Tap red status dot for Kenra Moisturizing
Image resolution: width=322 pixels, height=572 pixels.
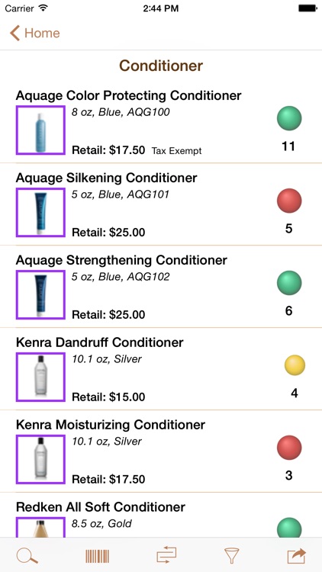pyautogui.click(x=289, y=447)
